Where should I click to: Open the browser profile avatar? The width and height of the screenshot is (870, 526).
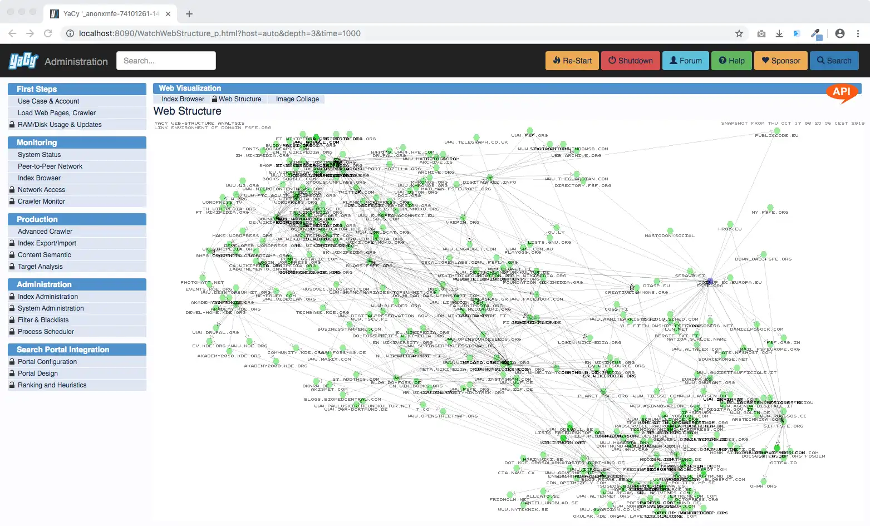click(840, 33)
